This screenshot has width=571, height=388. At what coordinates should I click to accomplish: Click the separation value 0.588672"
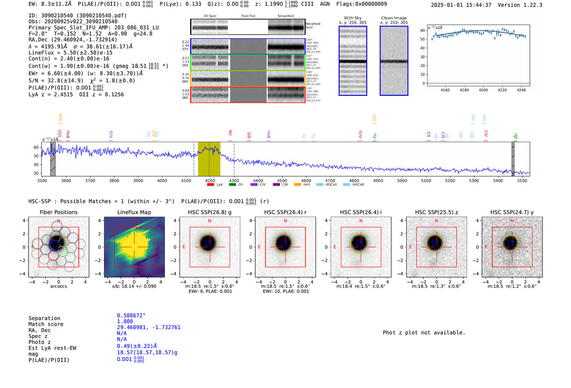pos(131,316)
